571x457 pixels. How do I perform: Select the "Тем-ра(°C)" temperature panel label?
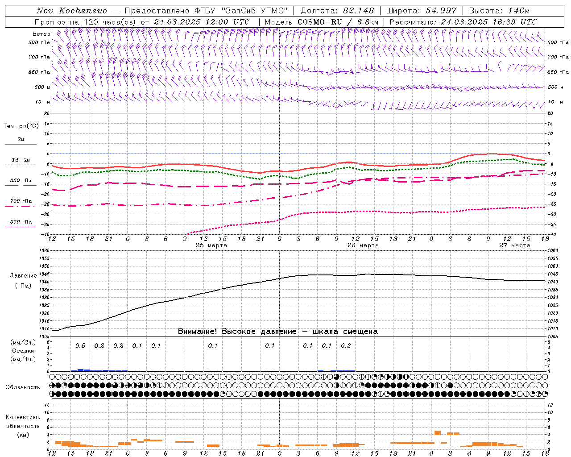coord(21,126)
